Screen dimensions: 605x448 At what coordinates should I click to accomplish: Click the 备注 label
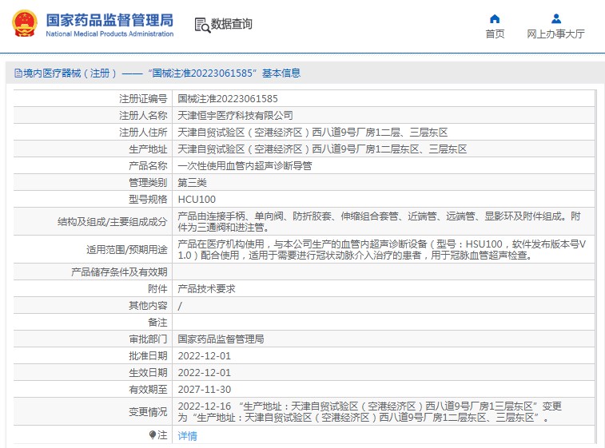pos(157,323)
